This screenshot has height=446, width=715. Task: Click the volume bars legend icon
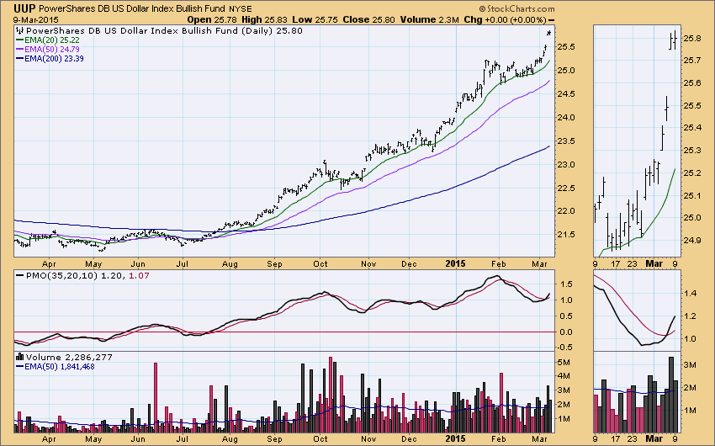tap(19, 357)
